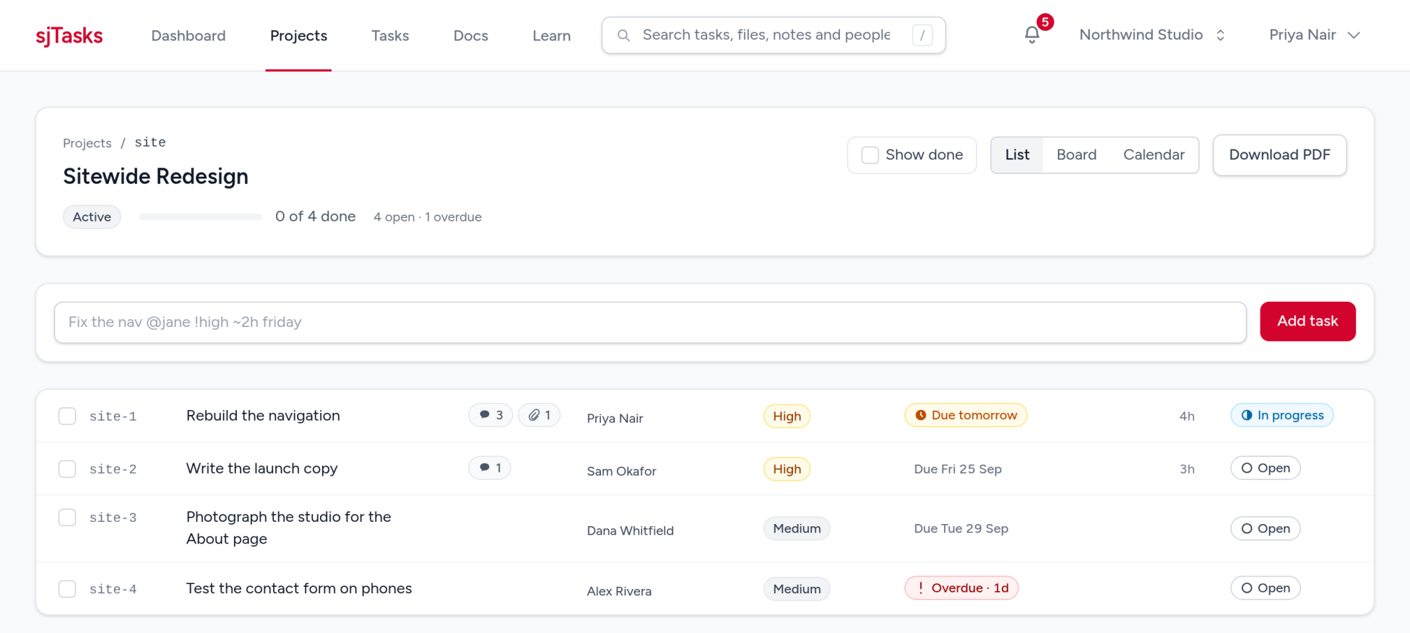Change Medium priority on site-3
The height and width of the screenshot is (633, 1410).
[797, 528]
